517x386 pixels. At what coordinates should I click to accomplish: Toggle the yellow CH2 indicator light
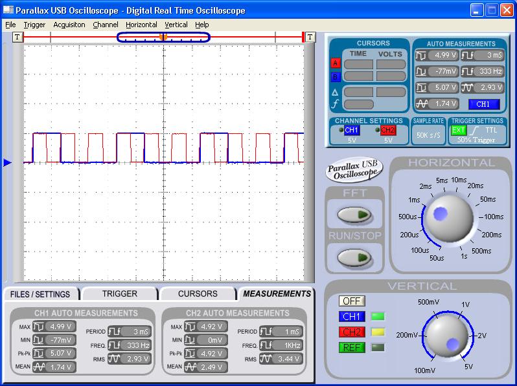point(378,332)
